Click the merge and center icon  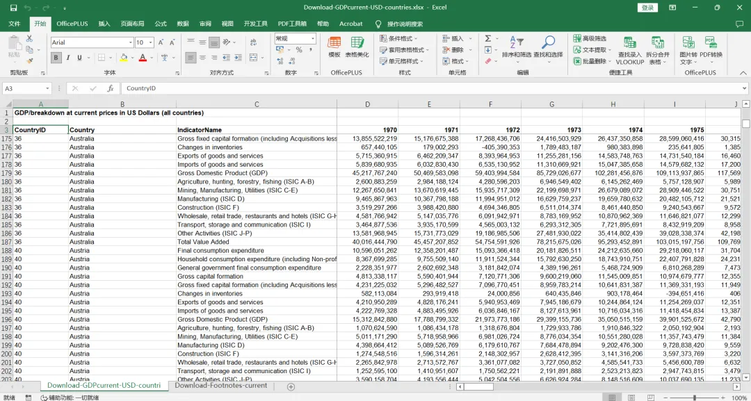click(x=253, y=58)
